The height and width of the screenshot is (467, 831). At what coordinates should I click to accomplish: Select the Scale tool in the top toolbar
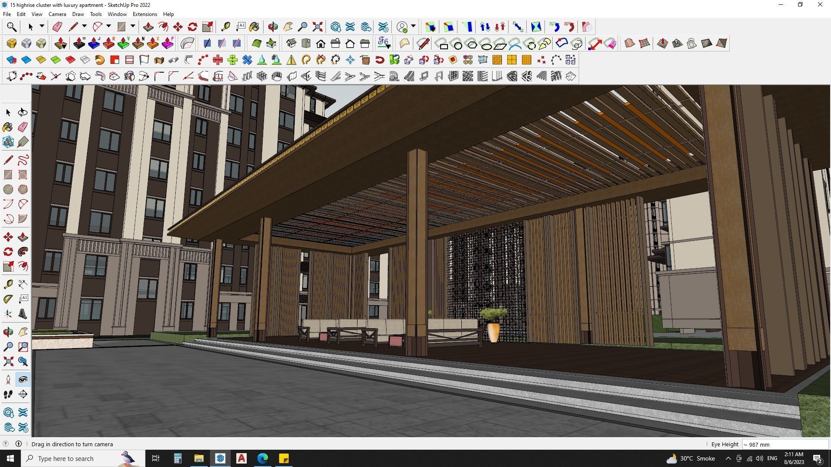tap(207, 27)
